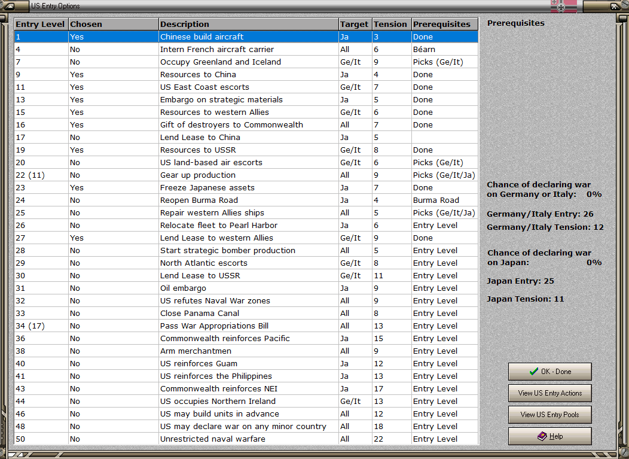Click the Burma Road prerequisite cell
Viewport: 629px width, 459px height.
[445, 200]
